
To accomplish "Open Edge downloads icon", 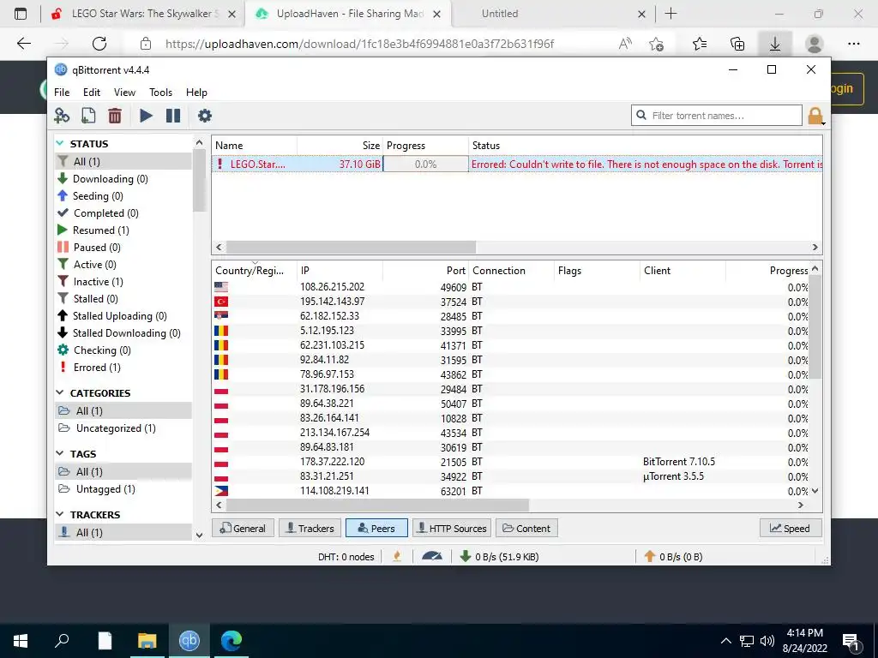I will coord(774,44).
